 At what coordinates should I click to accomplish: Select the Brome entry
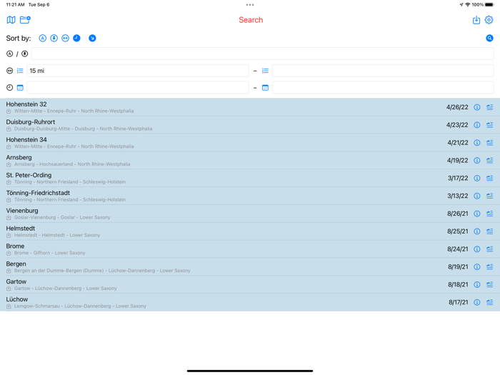click(x=250, y=249)
